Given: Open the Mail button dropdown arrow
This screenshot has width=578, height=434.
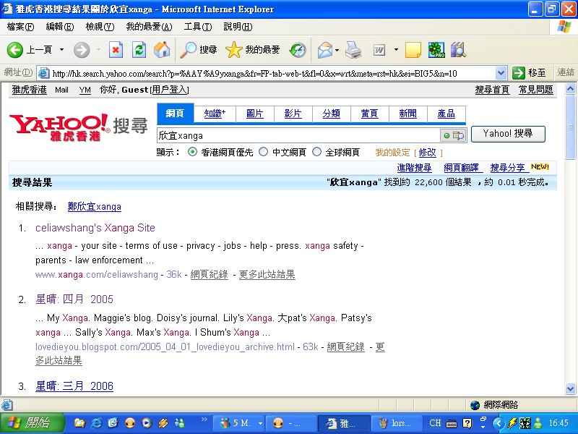Looking at the screenshot, I should tap(337, 49).
